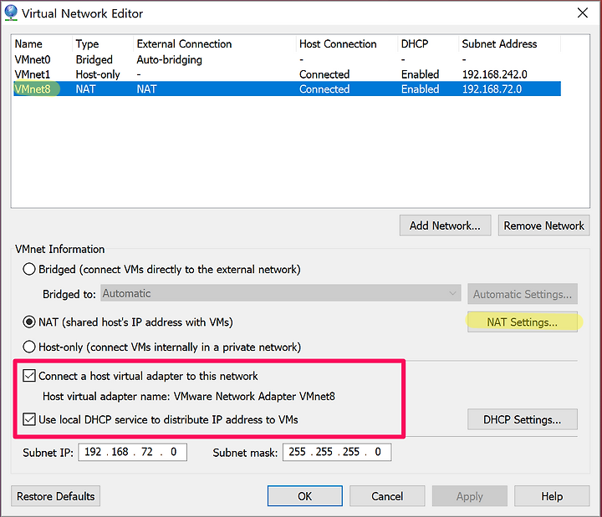Click Remove Network button
Viewport: 602px width, 517px height.
click(x=543, y=226)
